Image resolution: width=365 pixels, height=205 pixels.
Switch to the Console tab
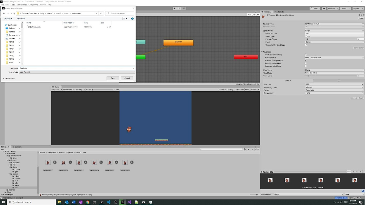tap(18, 147)
